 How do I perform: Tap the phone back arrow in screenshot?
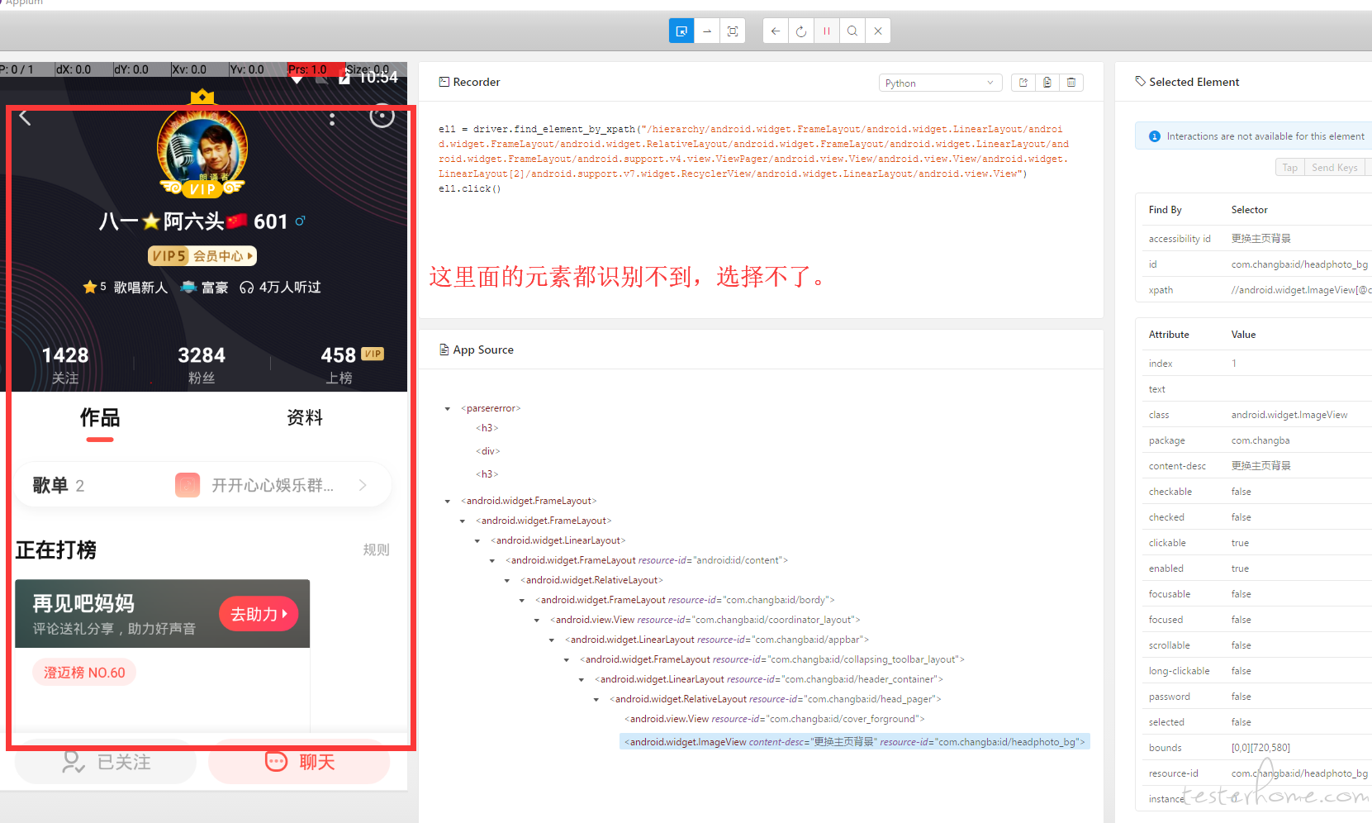click(25, 117)
